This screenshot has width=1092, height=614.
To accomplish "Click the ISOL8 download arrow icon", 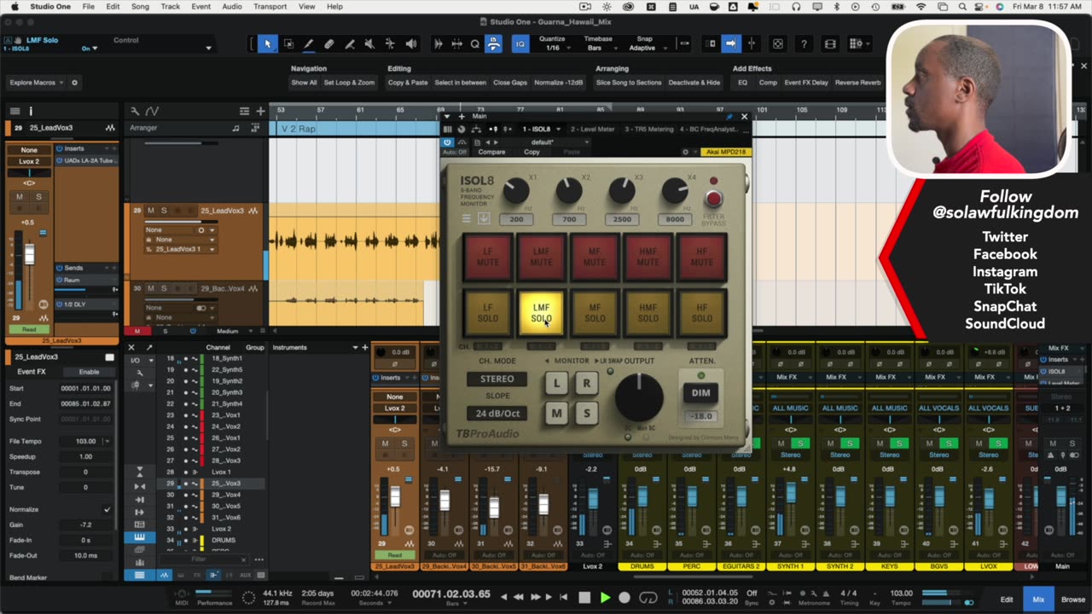I will point(484,218).
